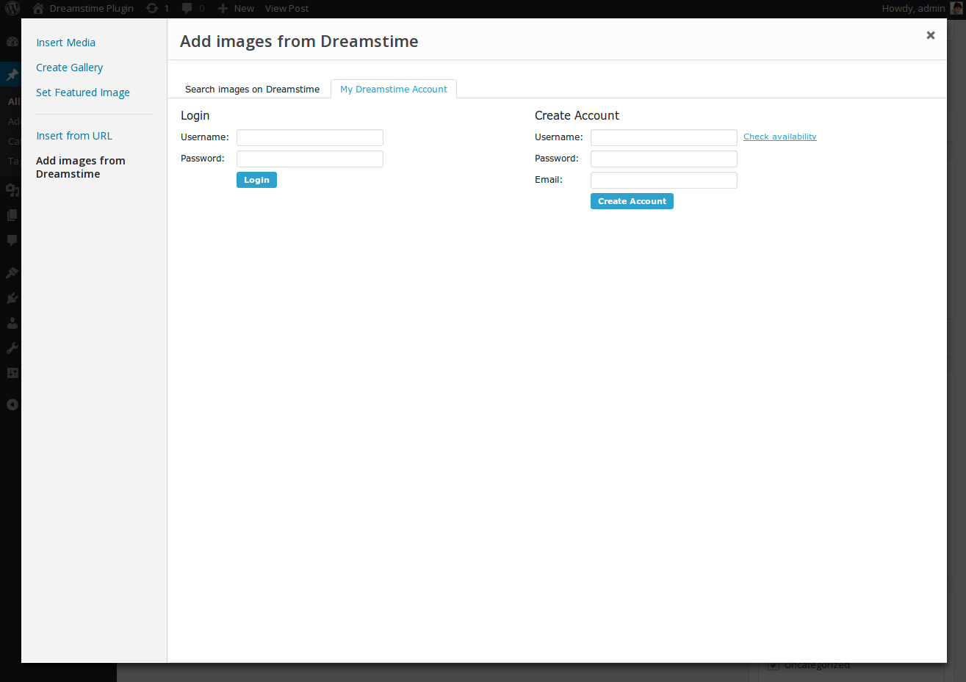This screenshot has height=682, width=966.
Task: Open the Dreamstime Plugin site home icon
Action: (x=38, y=8)
